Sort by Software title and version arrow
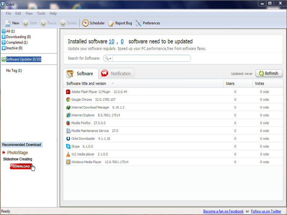This screenshot has width=287, height=215. tap(113, 83)
